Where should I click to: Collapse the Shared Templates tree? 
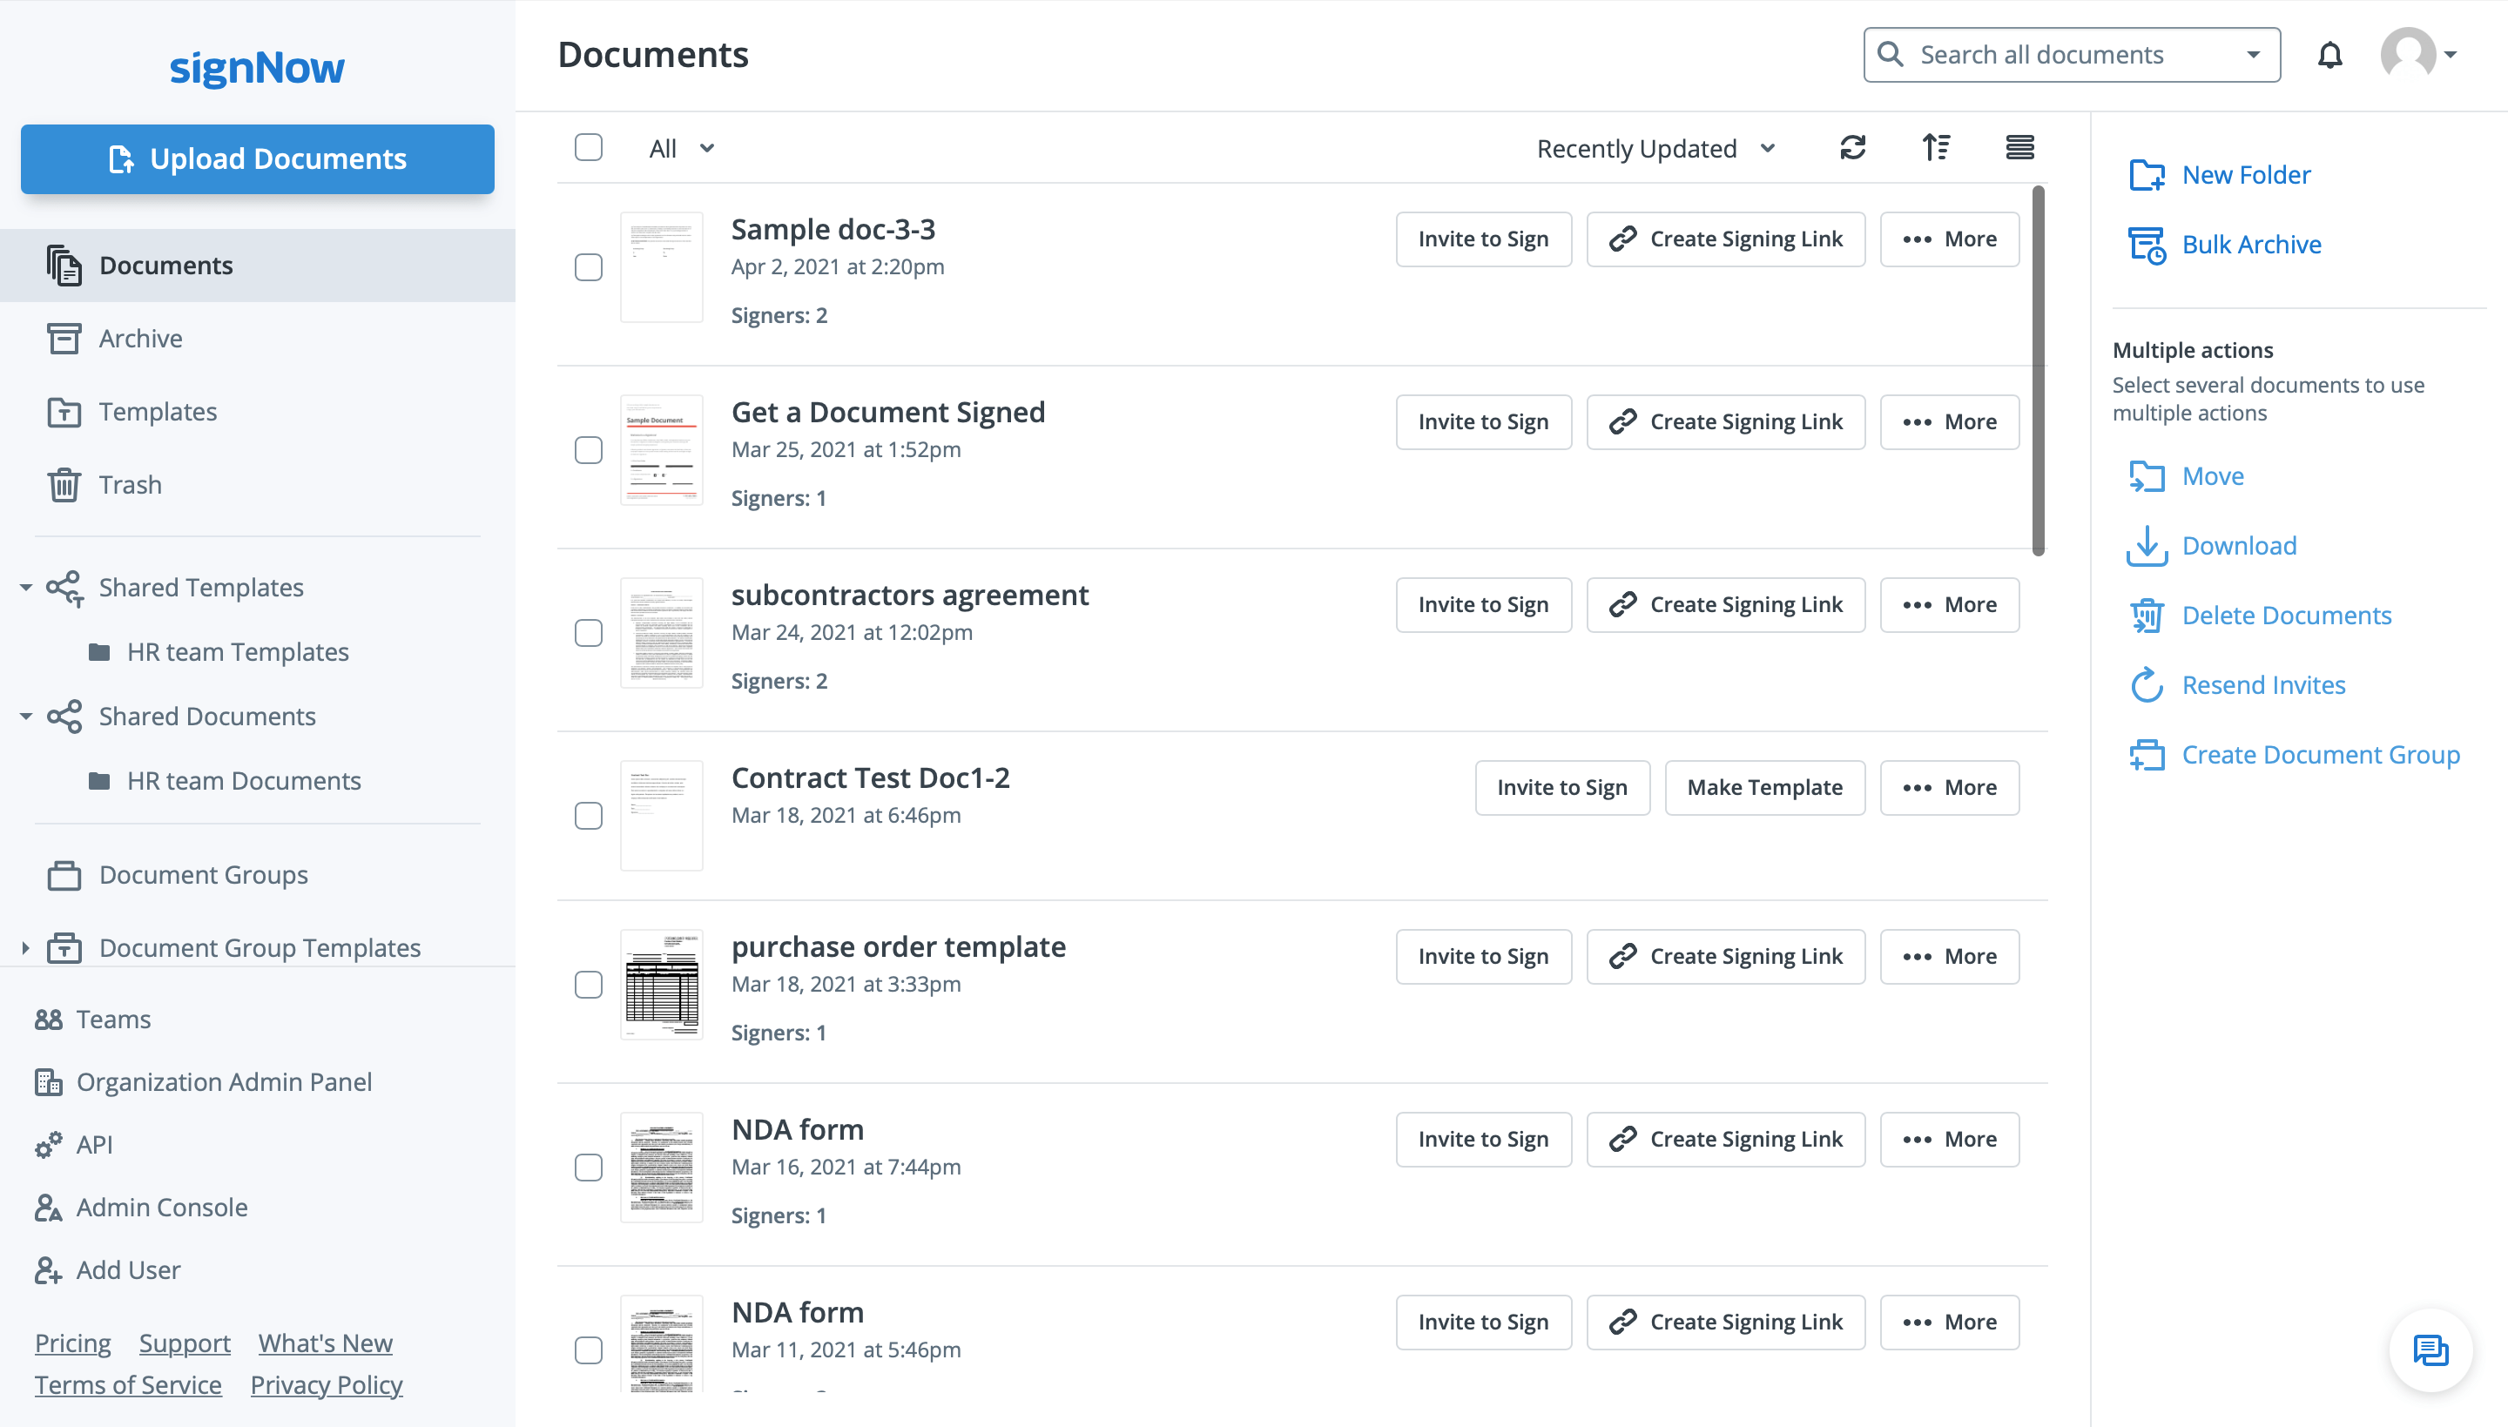26,588
